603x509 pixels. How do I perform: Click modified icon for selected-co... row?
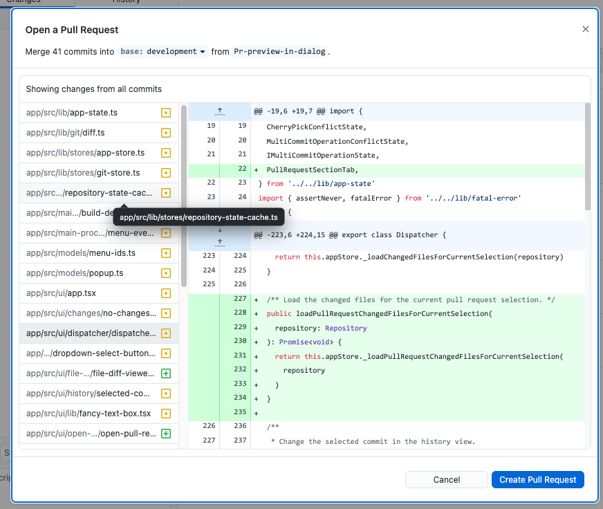[x=166, y=394]
